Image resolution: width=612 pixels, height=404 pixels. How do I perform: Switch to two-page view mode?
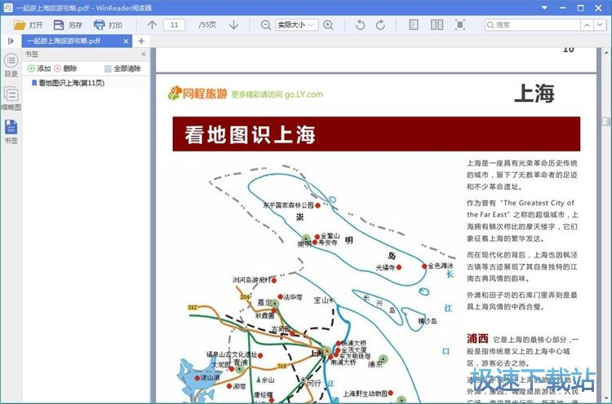point(437,24)
